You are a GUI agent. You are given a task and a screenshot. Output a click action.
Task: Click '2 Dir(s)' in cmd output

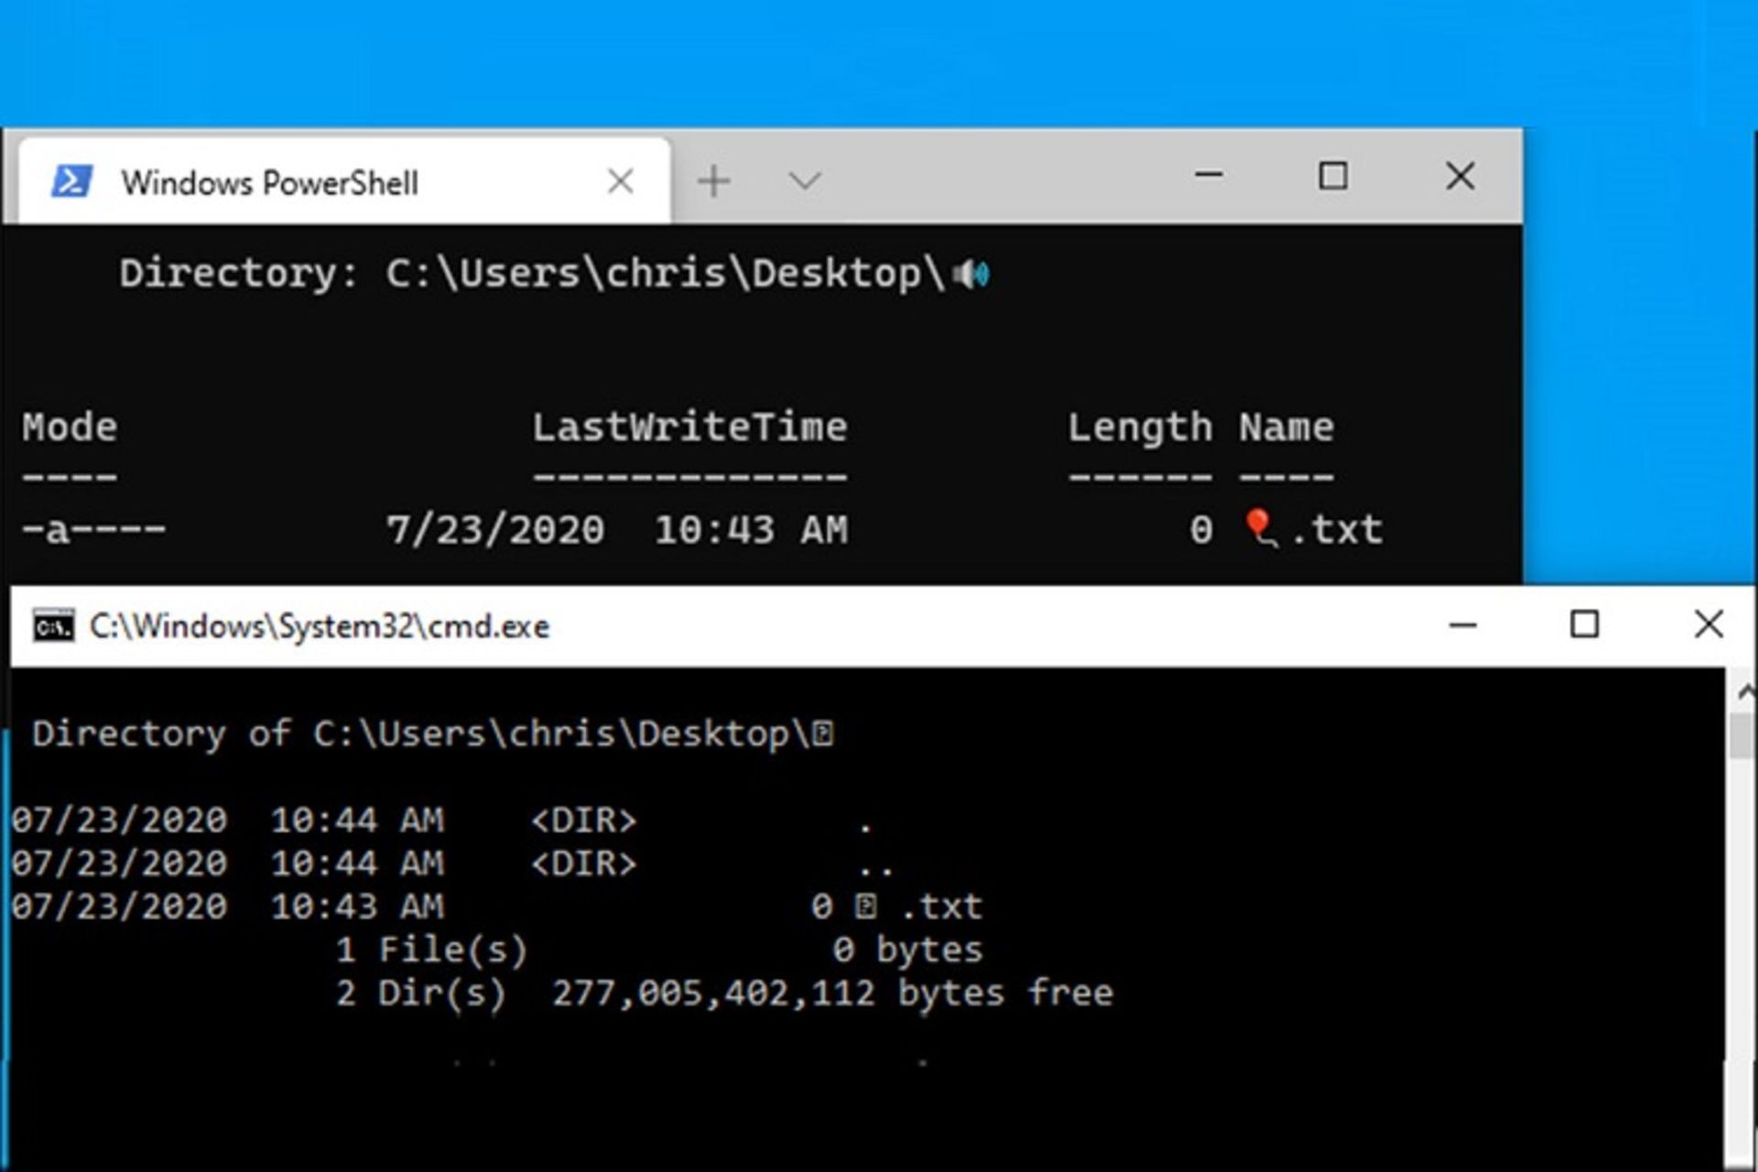420,993
